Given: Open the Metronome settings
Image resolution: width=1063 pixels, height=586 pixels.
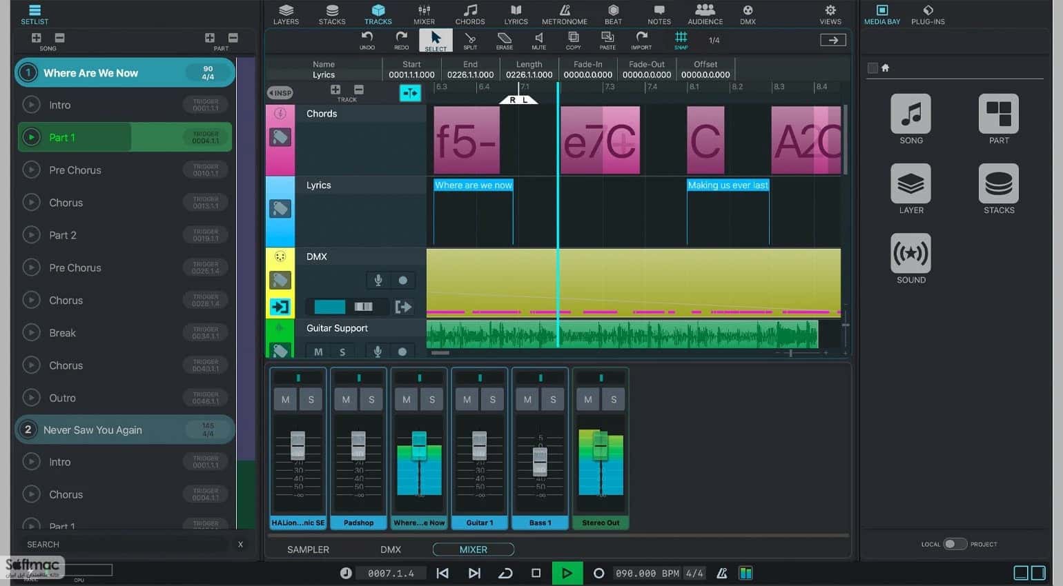Looking at the screenshot, I should (565, 14).
